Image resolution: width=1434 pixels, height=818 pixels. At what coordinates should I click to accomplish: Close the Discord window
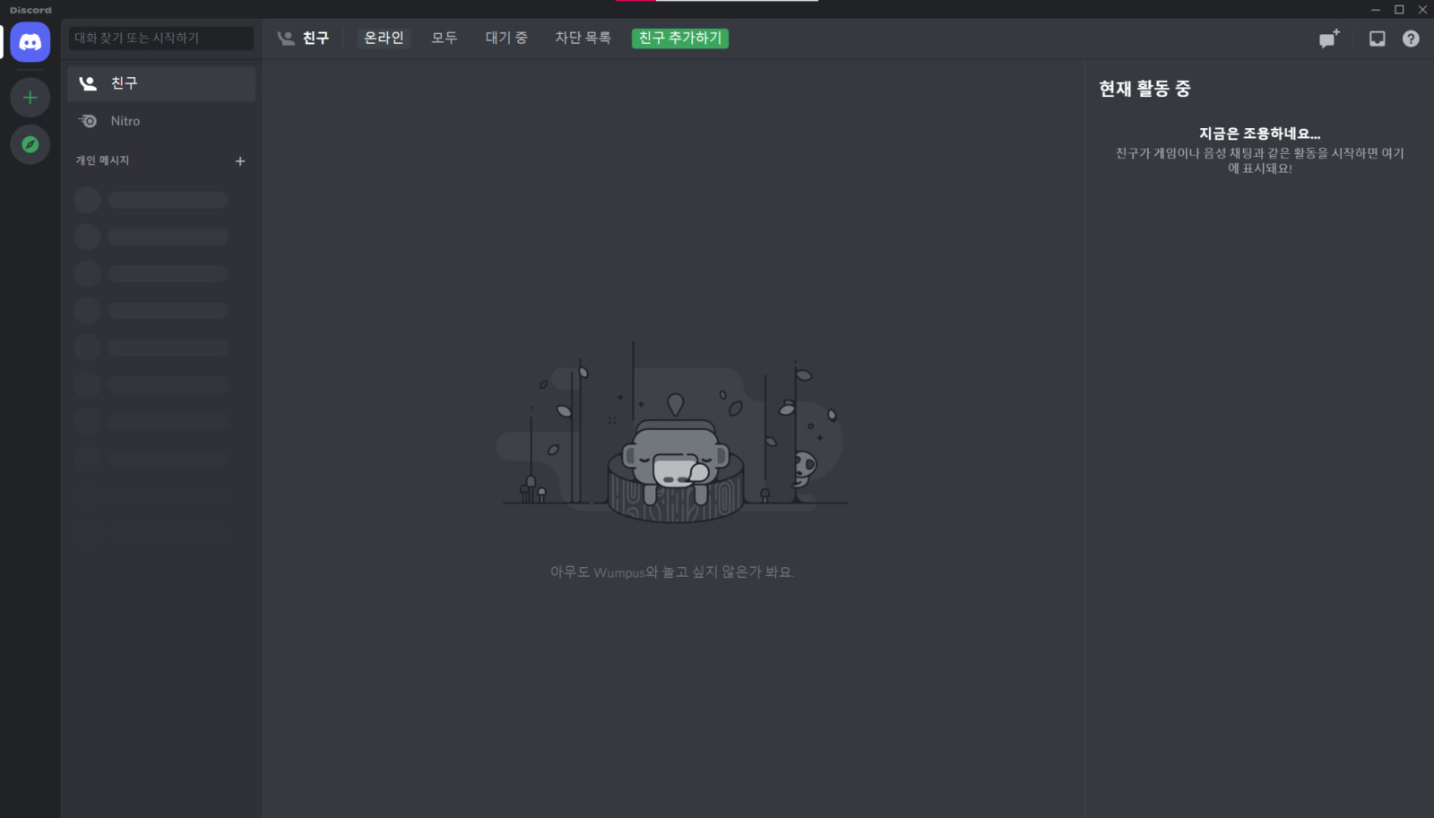point(1422,10)
